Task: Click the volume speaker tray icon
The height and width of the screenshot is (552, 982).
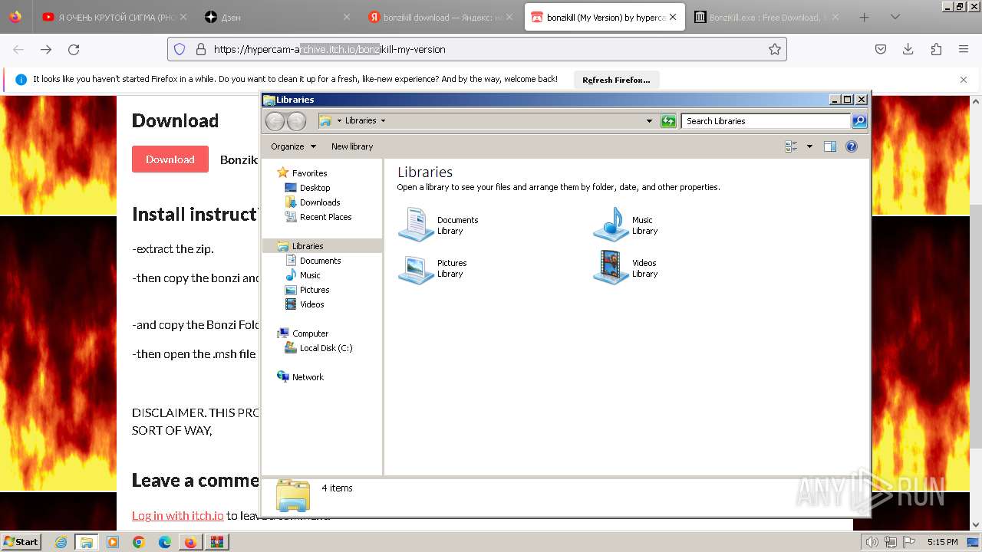Action: (872, 542)
